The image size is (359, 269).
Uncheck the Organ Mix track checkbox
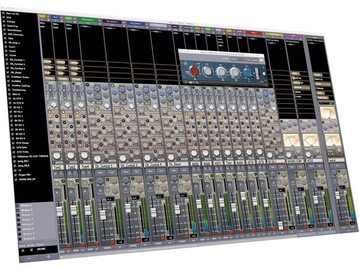pos(15,175)
